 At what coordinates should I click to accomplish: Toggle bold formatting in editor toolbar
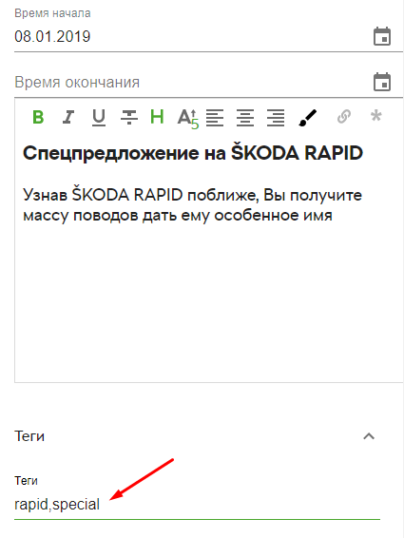point(38,117)
